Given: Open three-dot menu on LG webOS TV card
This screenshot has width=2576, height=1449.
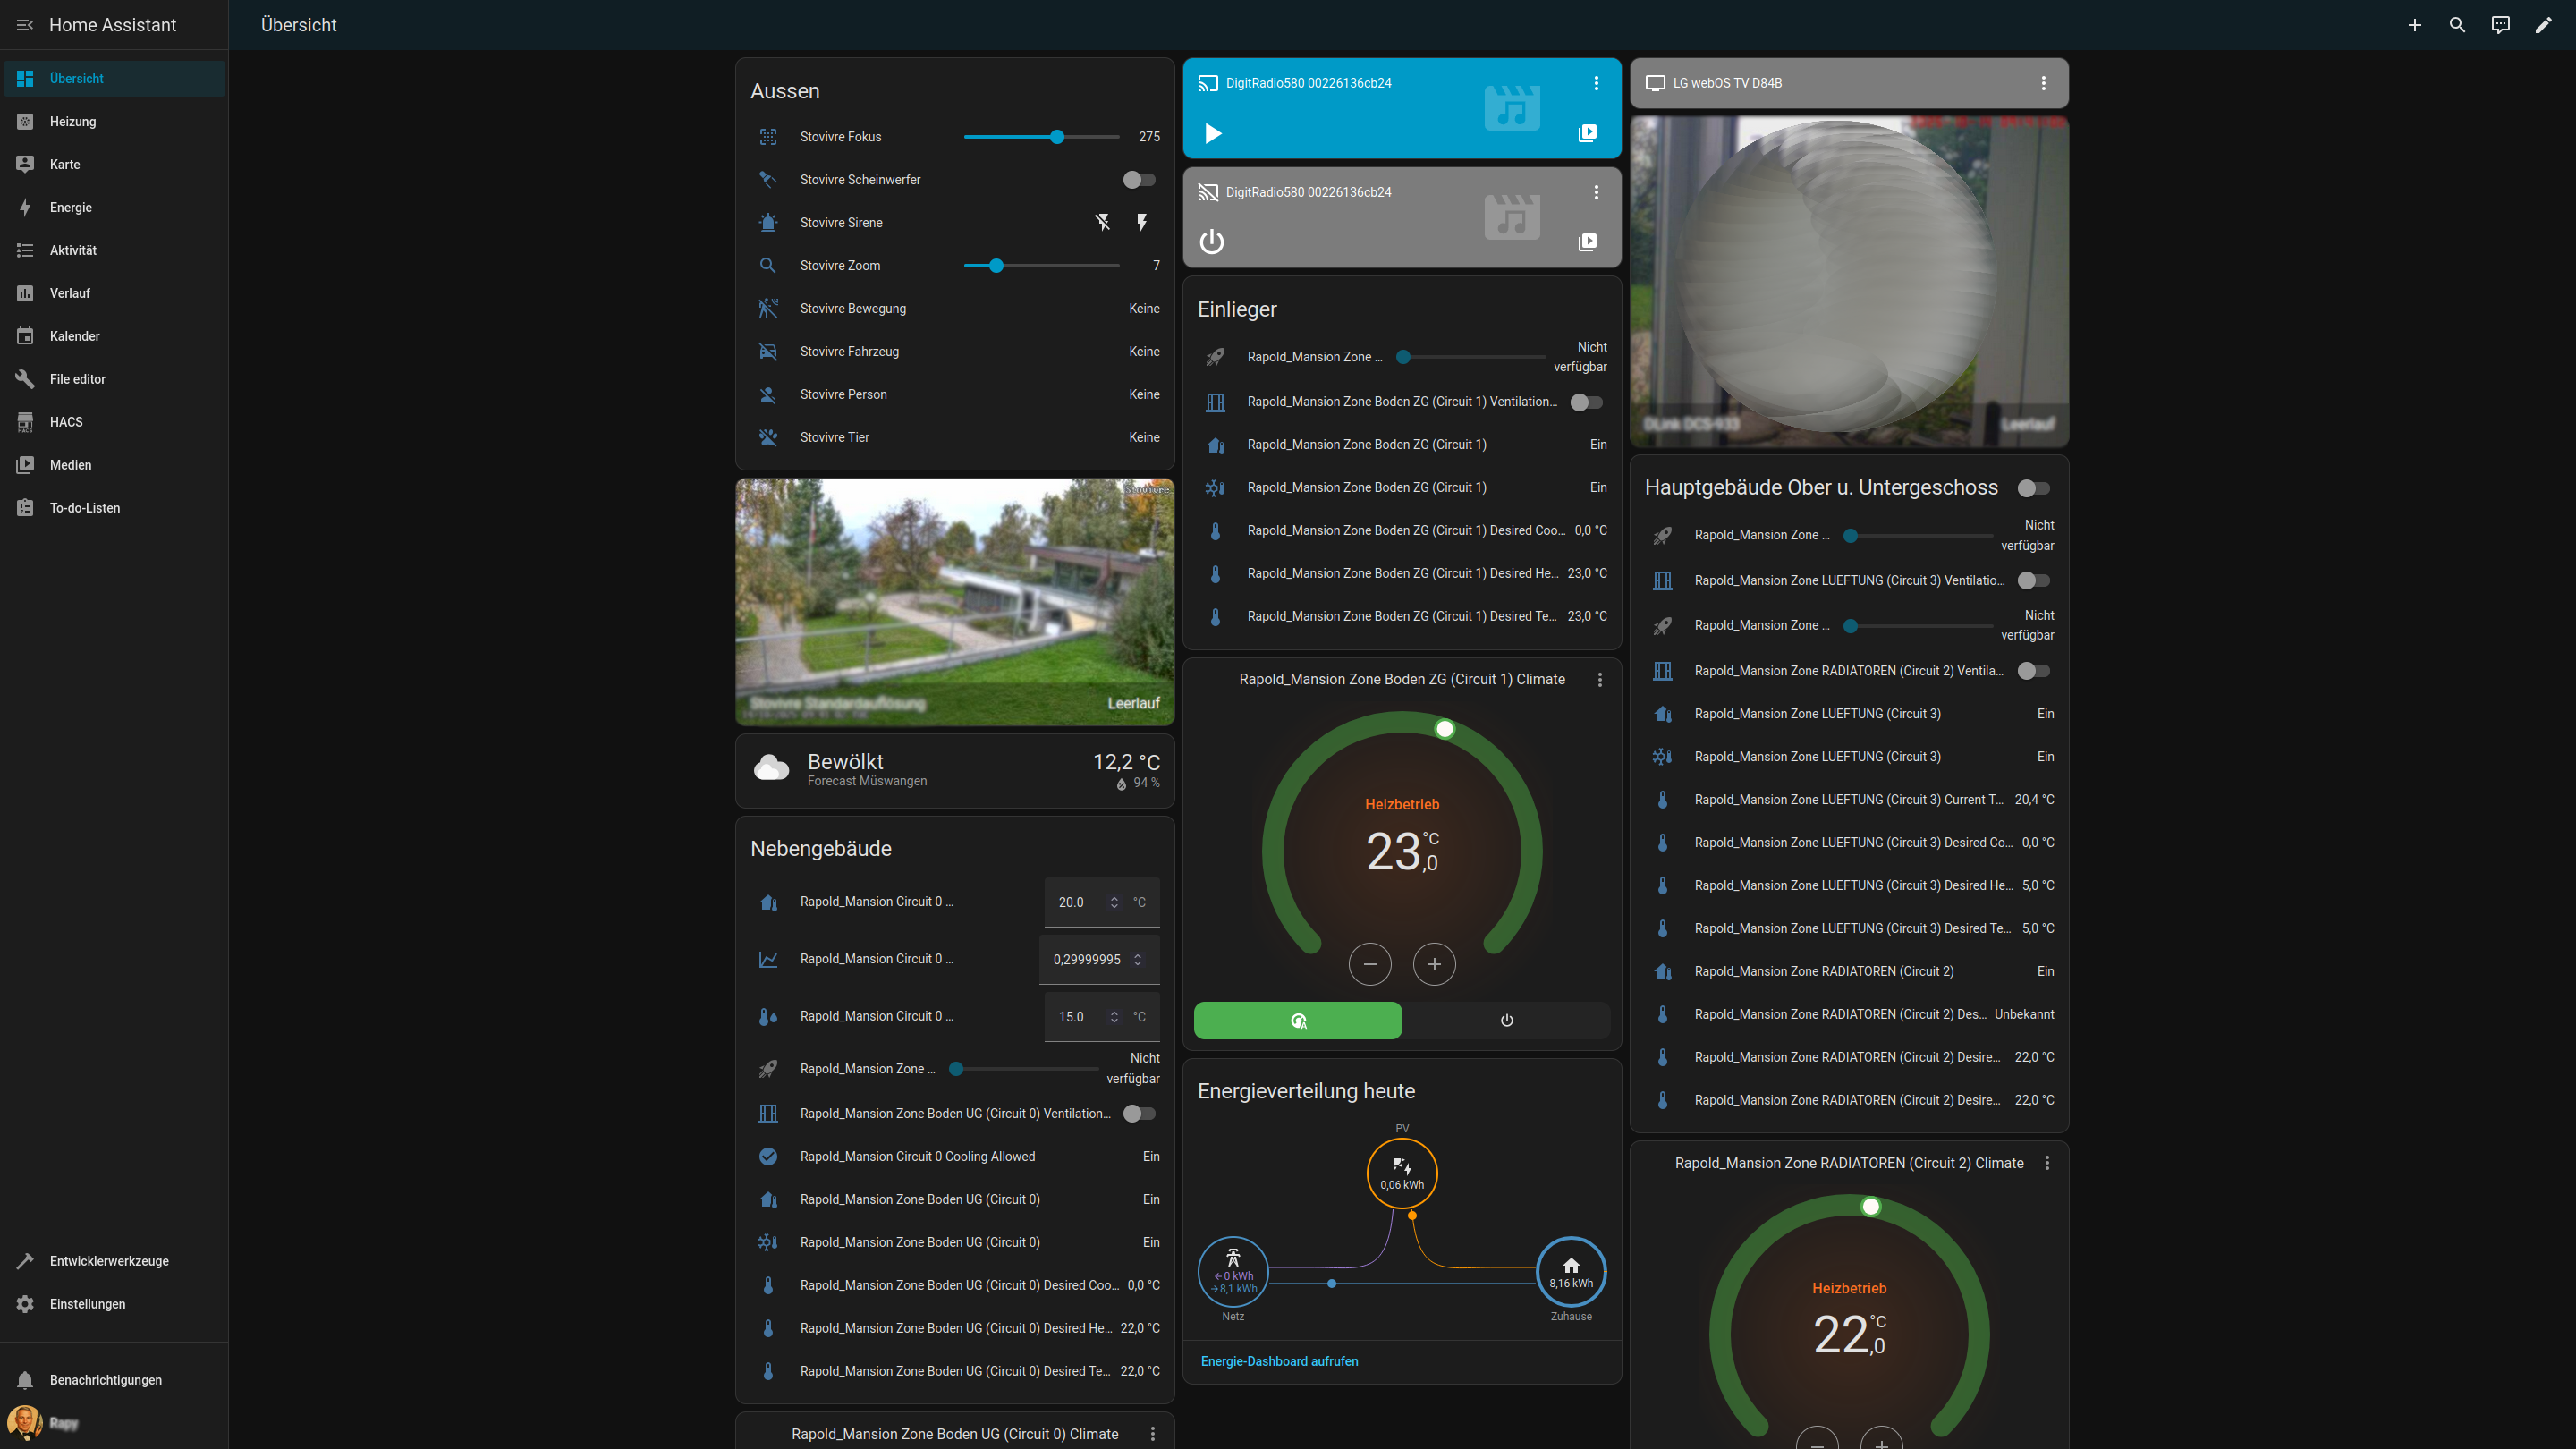Looking at the screenshot, I should click(2043, 83).
